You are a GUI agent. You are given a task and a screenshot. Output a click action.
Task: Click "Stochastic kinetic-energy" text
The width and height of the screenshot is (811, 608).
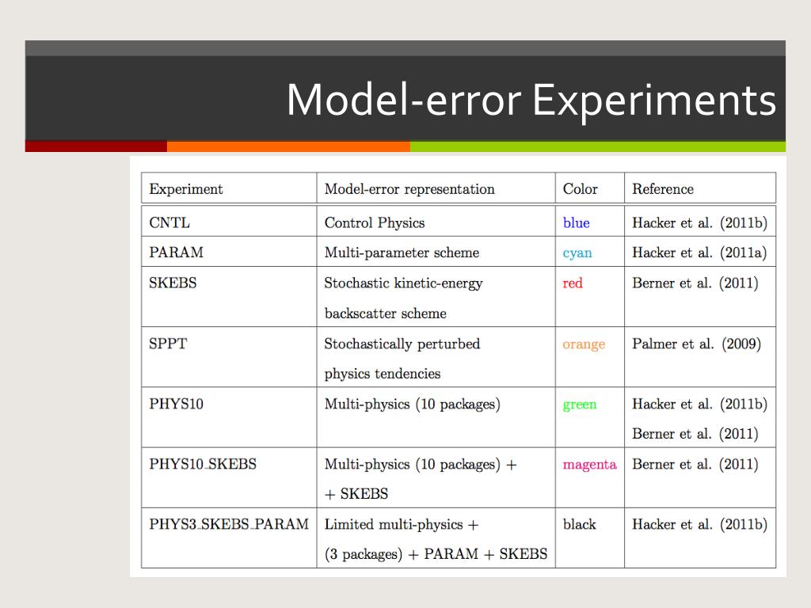click(403, 283)
